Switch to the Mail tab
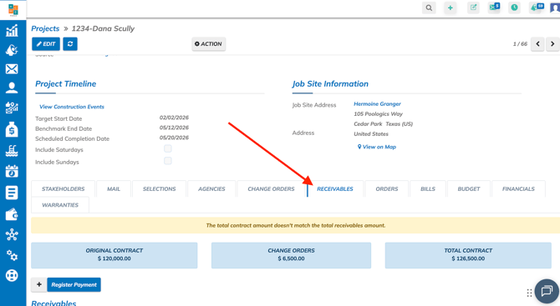This screenshot has width=560, height=306. [x=114, y=188]
